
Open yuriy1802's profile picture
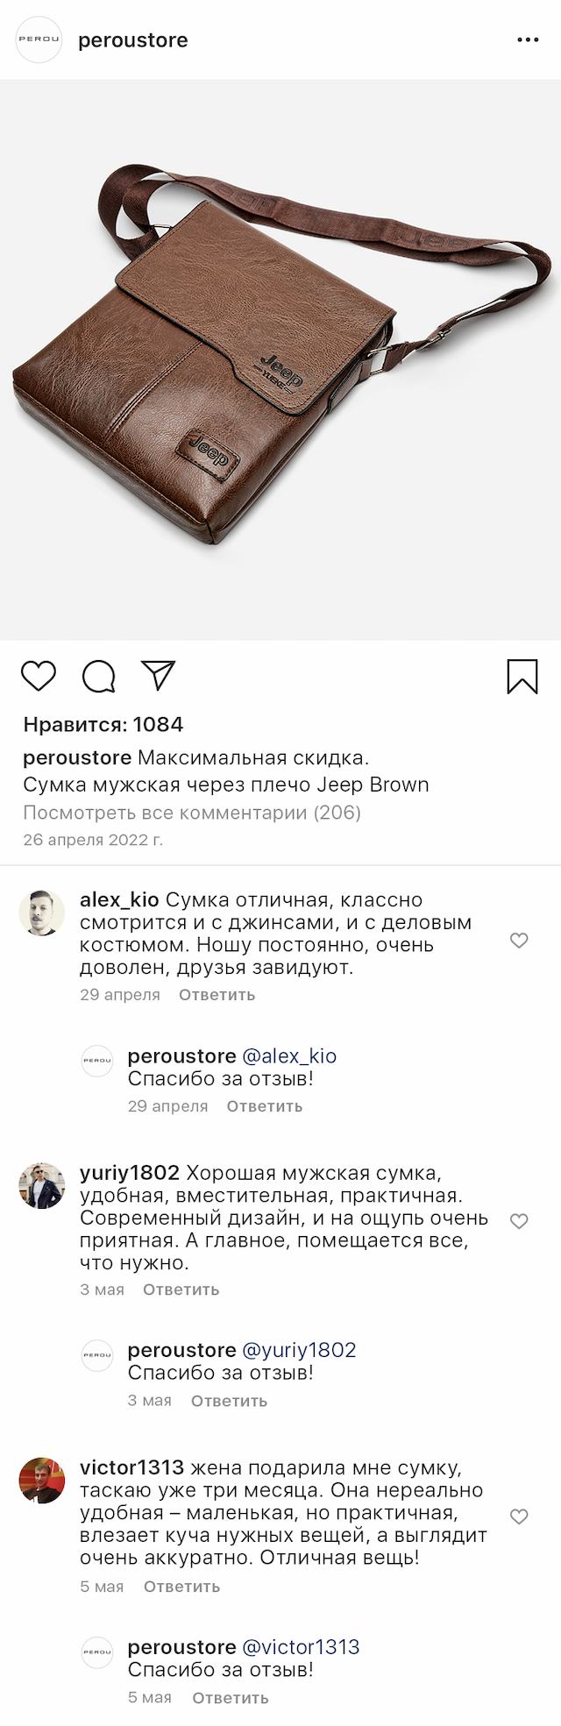pos(42,1186)
